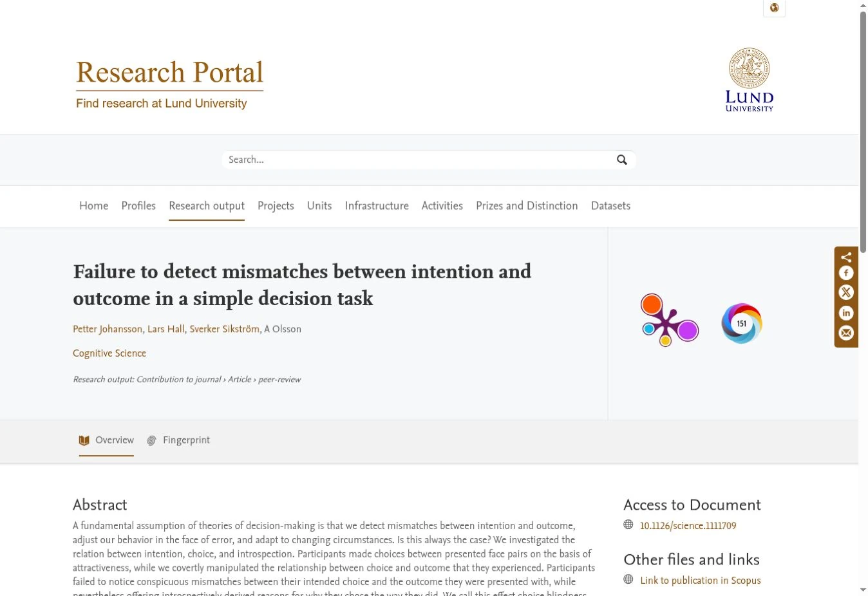The height and width of the screenshot is (596, 868).
Task: Click the Other files and links heading
Action: click(692, 559)
